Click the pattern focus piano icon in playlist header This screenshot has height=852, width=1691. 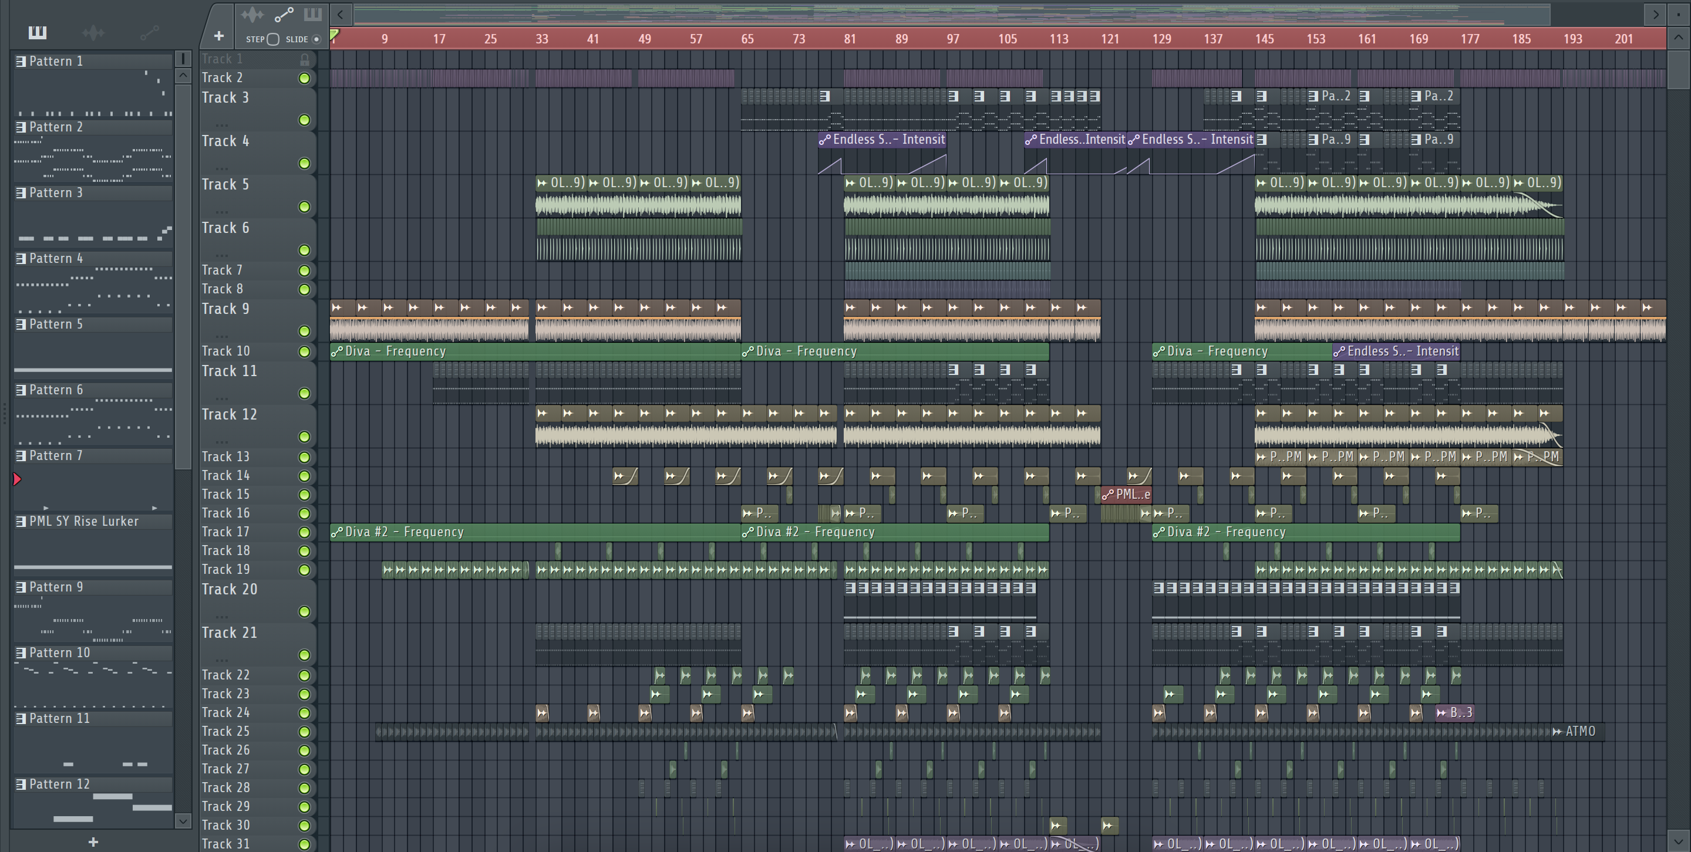click(x=312, y=15)
